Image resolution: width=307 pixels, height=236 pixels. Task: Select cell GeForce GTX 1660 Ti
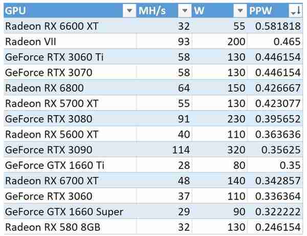point(70,165)
